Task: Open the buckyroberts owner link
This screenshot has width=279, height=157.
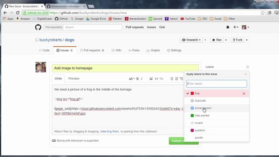Action: (x=51, y=40)
